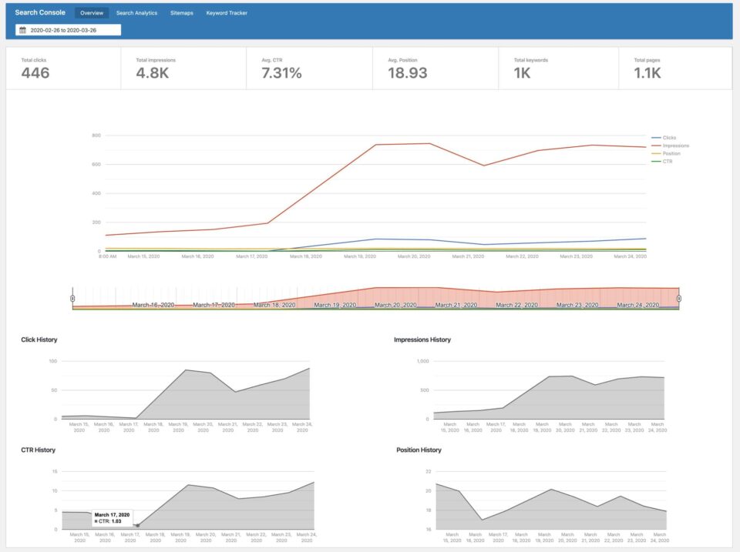Go to the Keyword Tracker tab
The width and height of the screenshot is (740, 552).
click(x=227, y=13)
